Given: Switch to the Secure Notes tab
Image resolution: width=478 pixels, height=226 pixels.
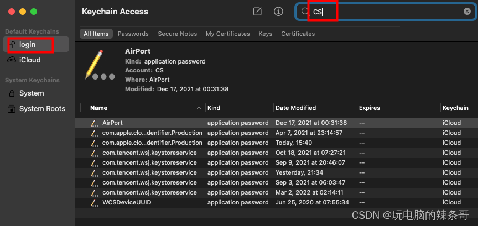Looking at the screenshot, I should (178, 34).
